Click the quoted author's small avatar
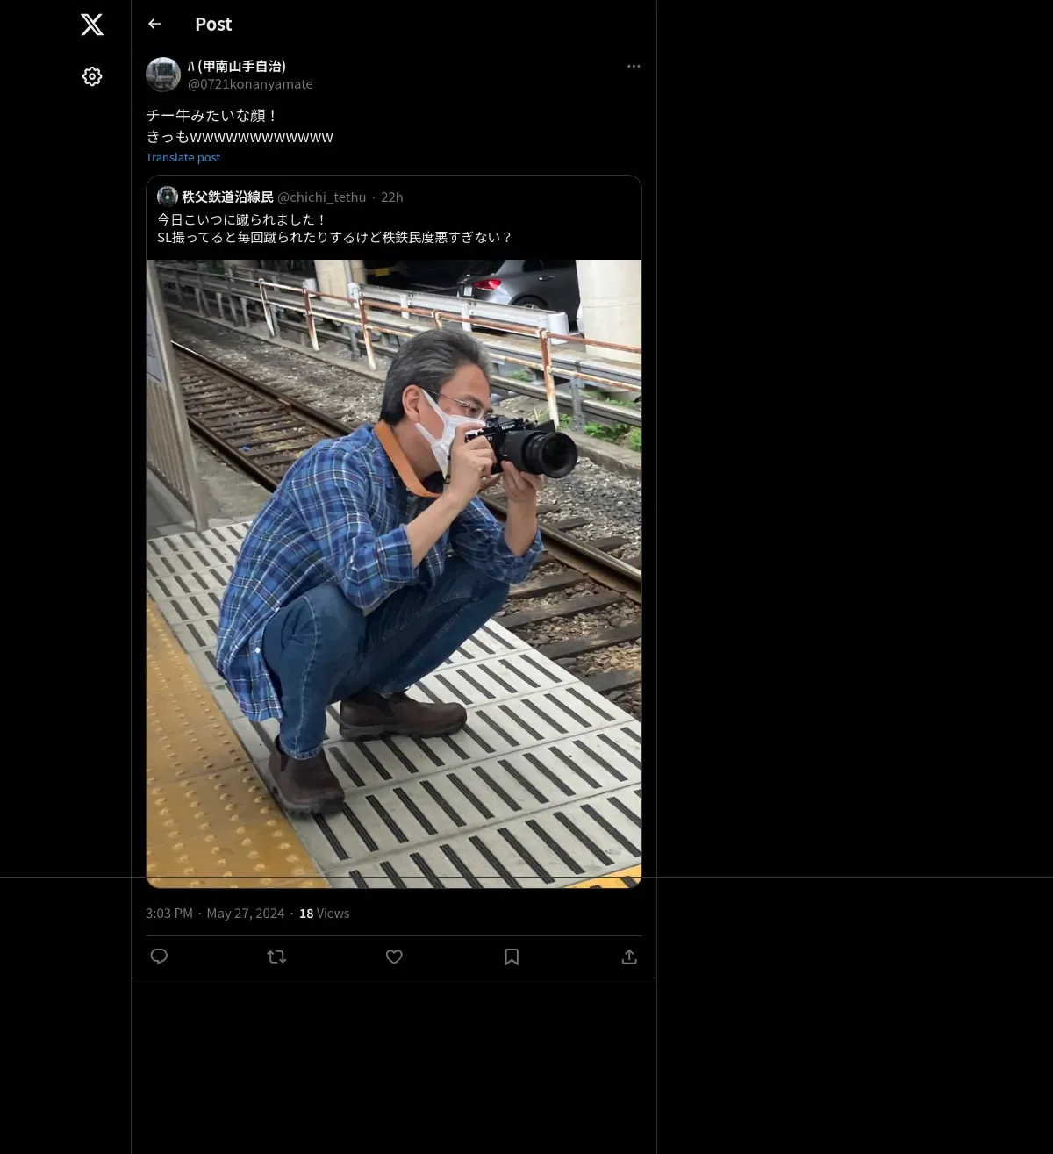The height and width of the screenshot is (1154, 1053). coord(168,197)
